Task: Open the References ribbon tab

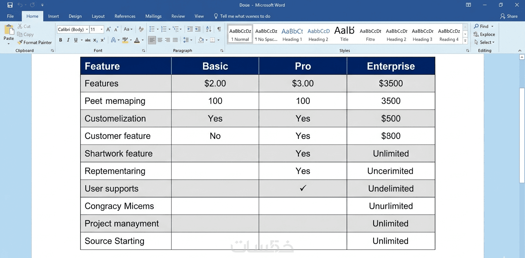Action: pyautogui.click(x=125, y=16)
